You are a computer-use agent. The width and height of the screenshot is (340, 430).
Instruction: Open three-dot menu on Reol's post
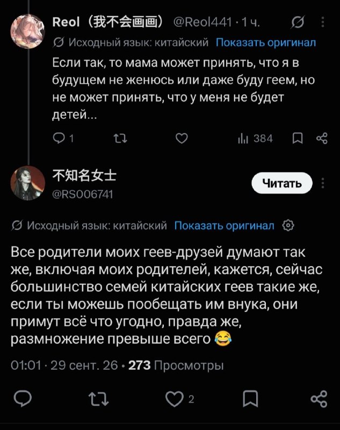[323, 22]
